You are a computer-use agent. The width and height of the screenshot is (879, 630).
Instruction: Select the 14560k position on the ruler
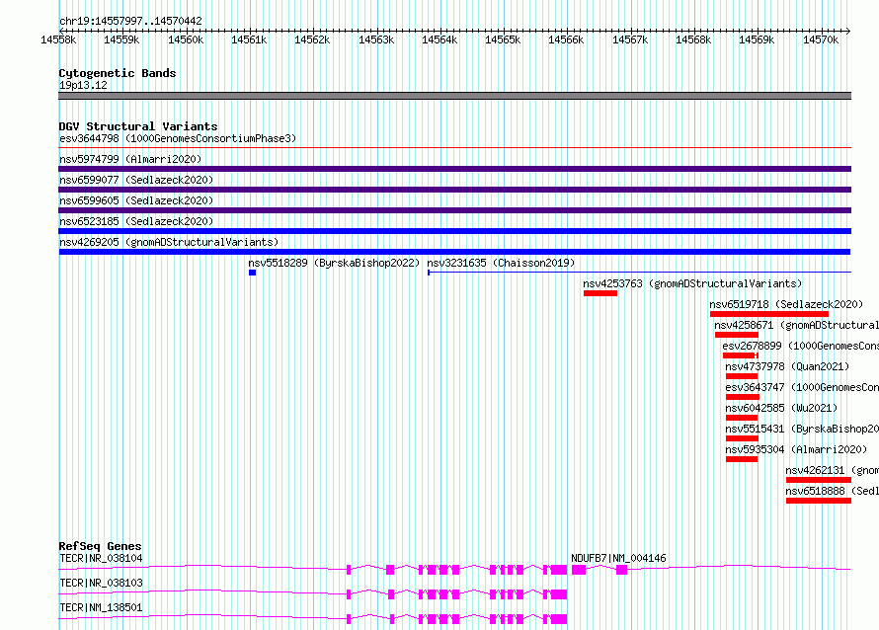click(186, 39)
